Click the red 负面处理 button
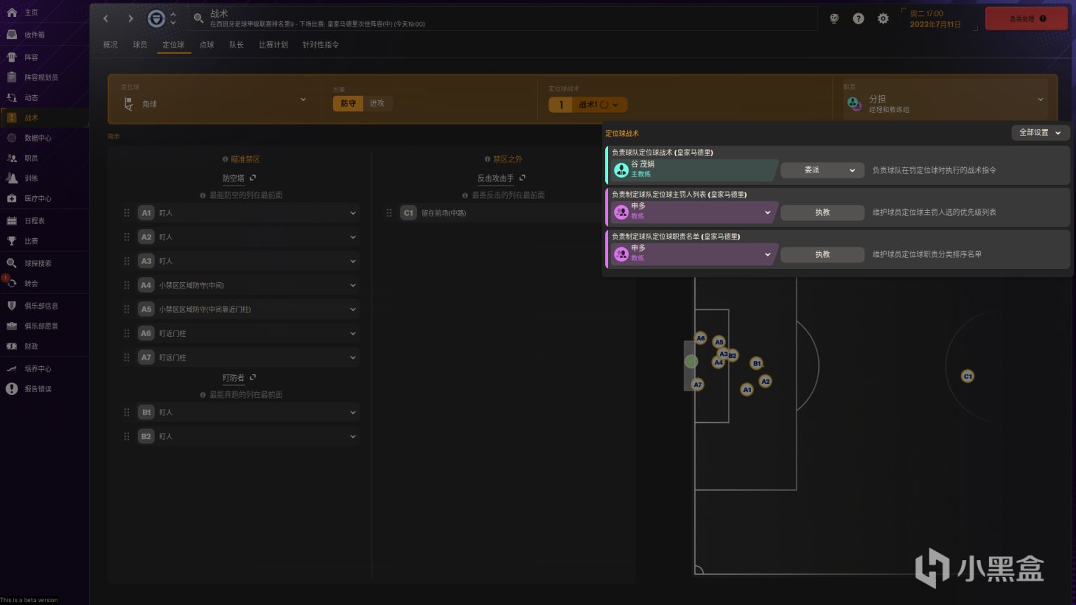The image size is (1076, 605). 1028,19
